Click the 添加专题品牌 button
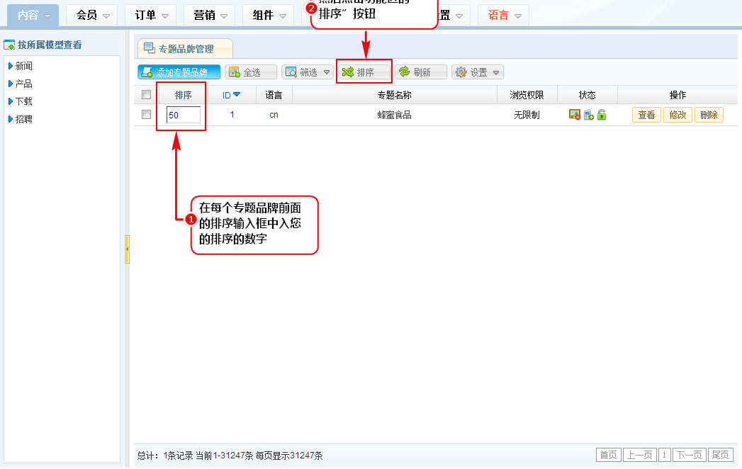 [x=179, y=72]
